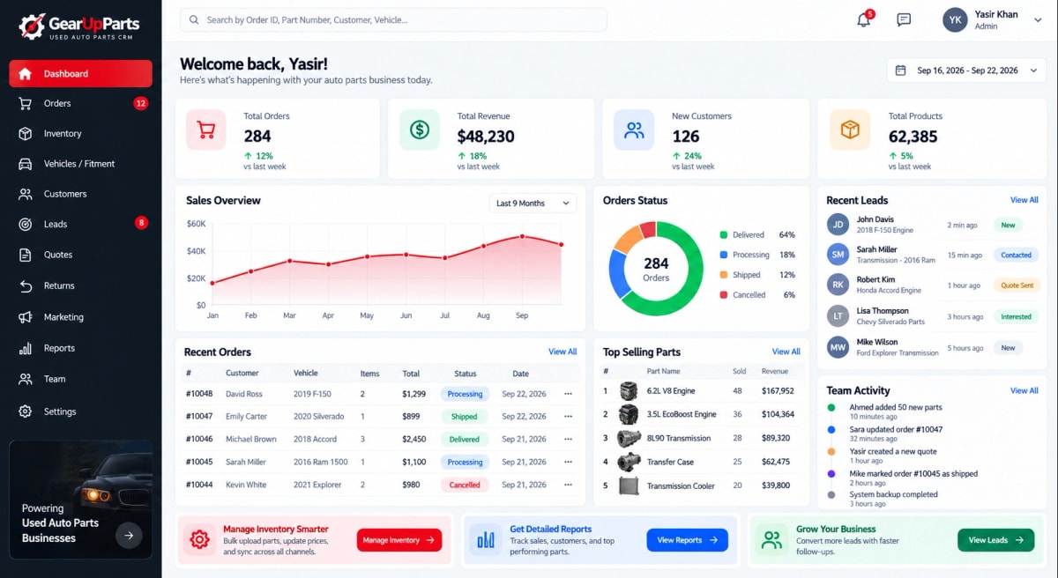Click the Sep data point on sales chart
Image resolution: width=1058 pixels, height=578 pixels.
522,236
